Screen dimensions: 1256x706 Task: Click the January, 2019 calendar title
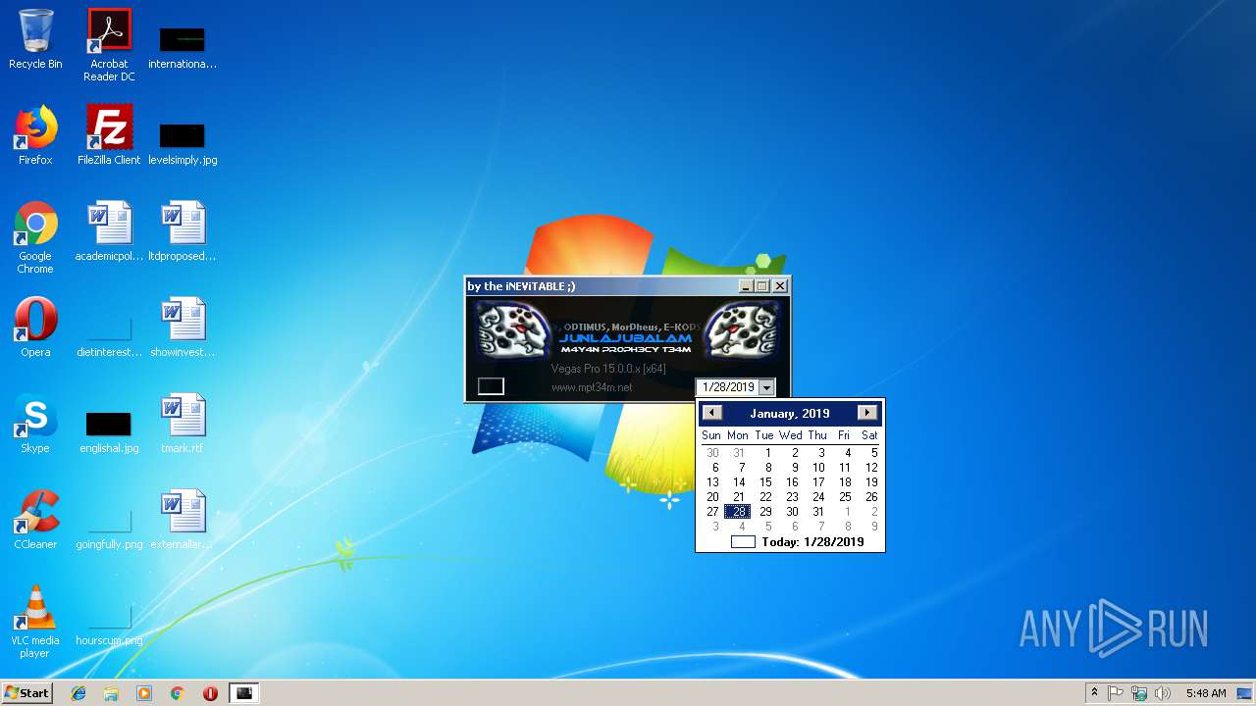790,414
